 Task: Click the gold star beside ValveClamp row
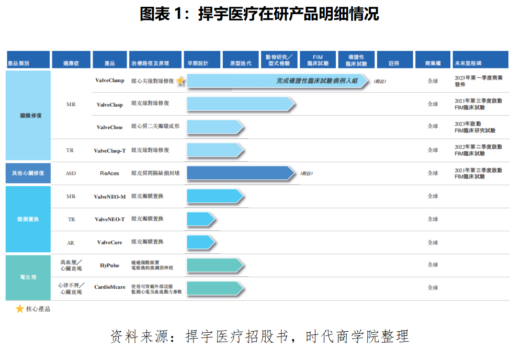coord(180,81)
